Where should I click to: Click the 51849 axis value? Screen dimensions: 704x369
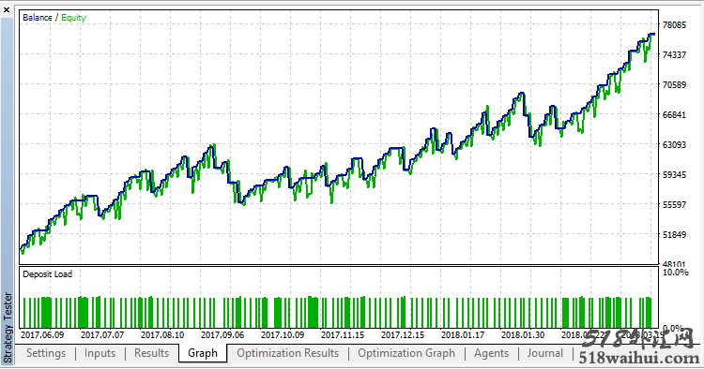tap(674, 234)
